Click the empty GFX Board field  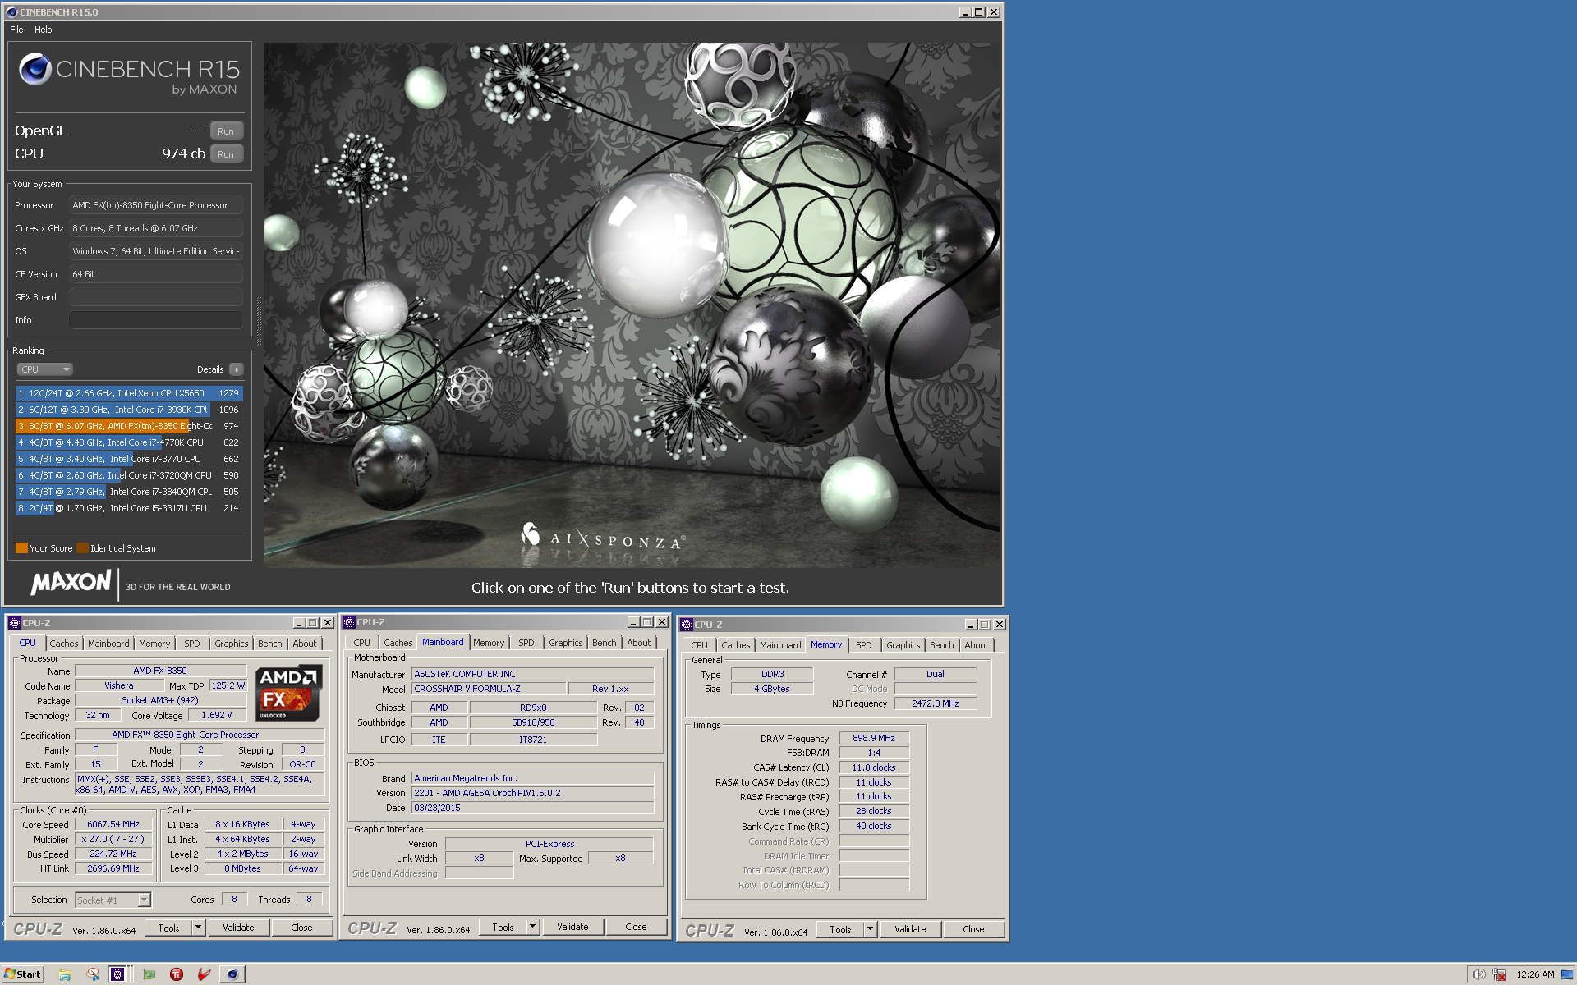point(156,297)
